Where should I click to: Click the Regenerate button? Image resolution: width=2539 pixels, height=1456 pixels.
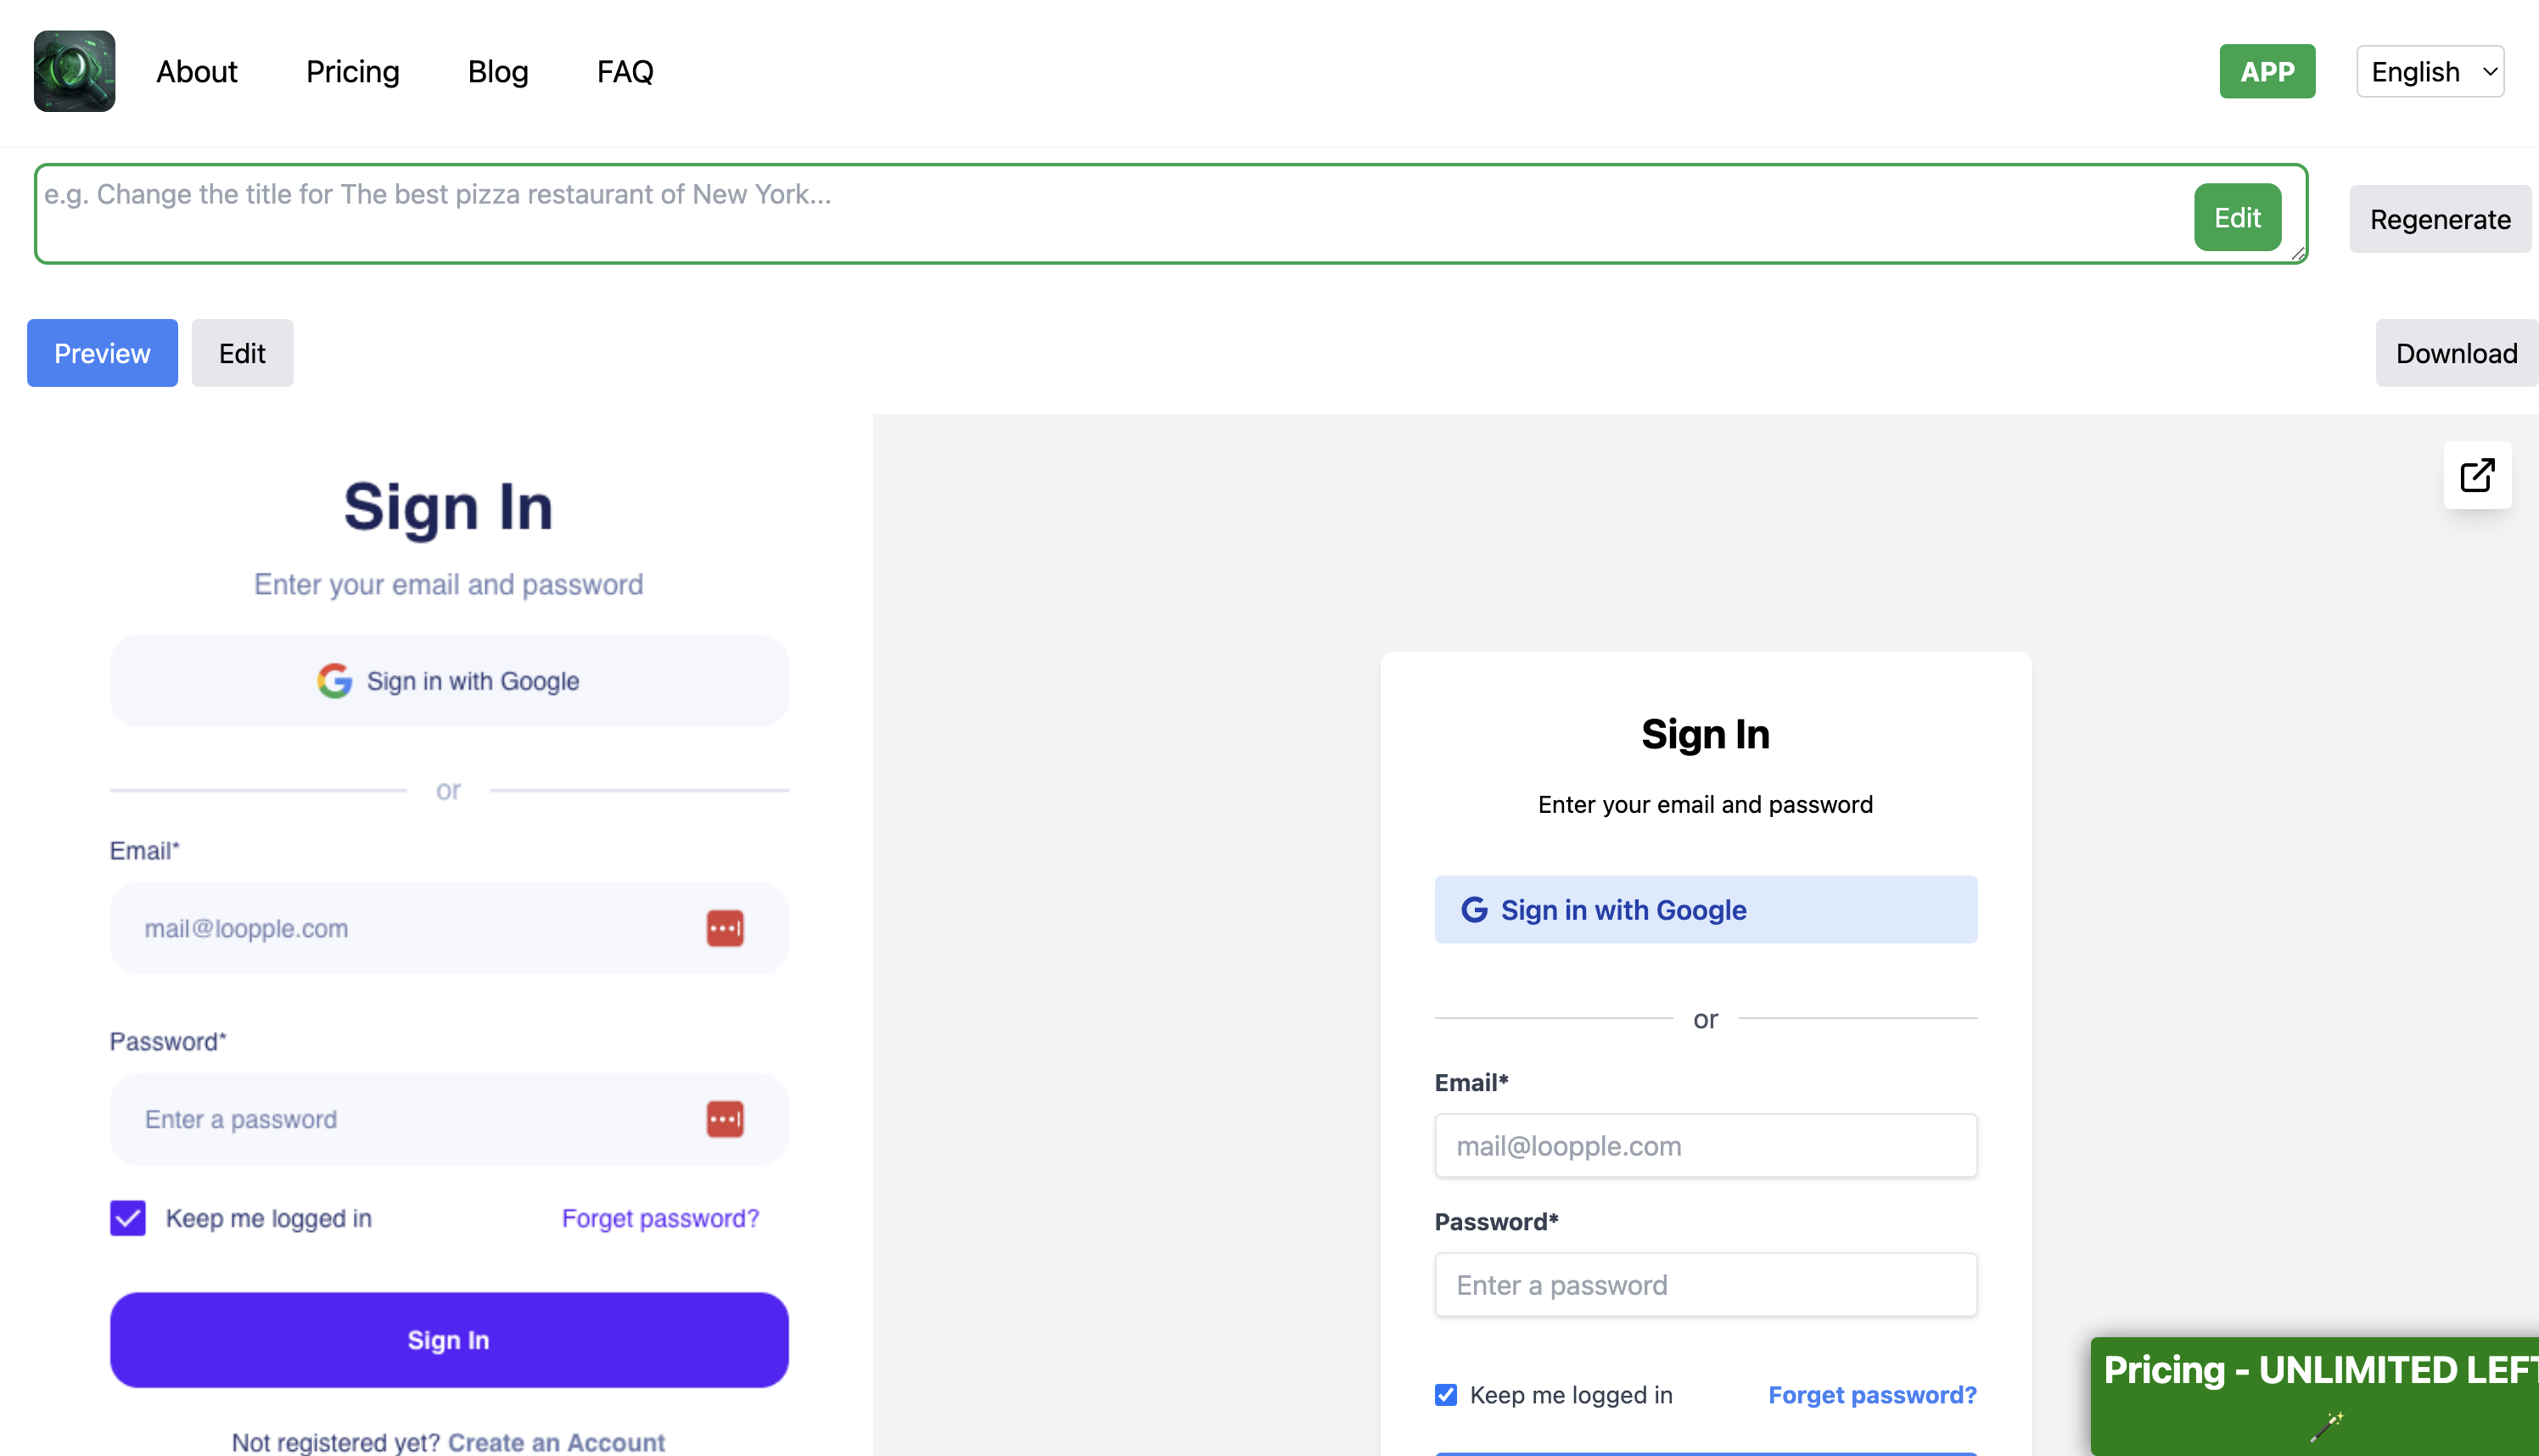[2439, 219]
